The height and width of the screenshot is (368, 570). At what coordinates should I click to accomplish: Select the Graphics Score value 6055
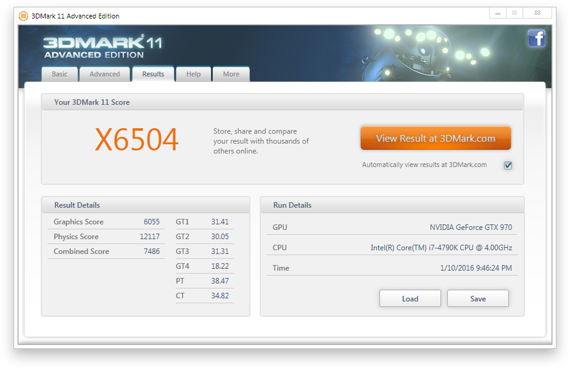click(152, 222)
